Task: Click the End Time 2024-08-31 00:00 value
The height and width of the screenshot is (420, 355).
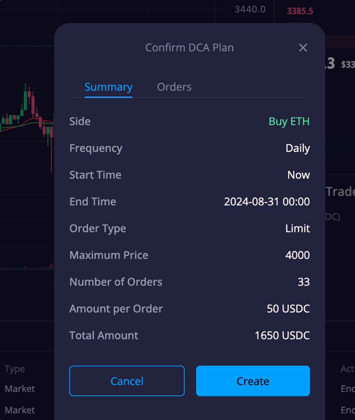Action: tap(267, 202)
